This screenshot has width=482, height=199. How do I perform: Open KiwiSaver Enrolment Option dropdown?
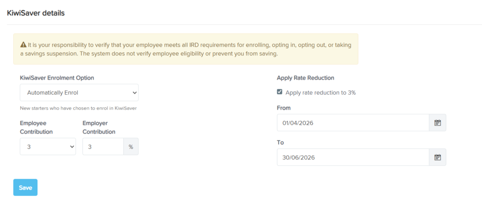tap(79, 93)
